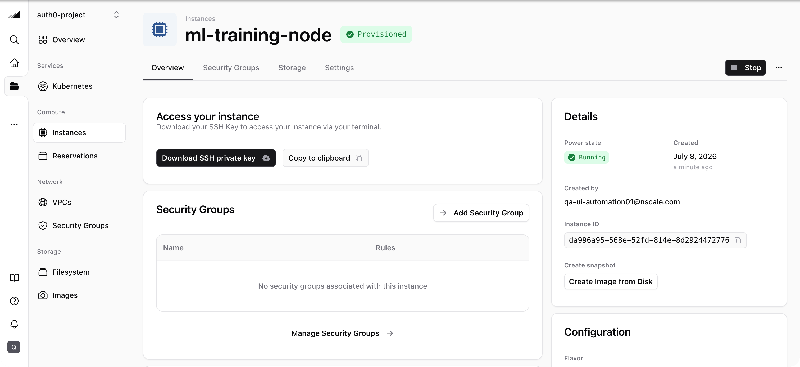Copy the Instance ID with copy icon

pos(738,240)
